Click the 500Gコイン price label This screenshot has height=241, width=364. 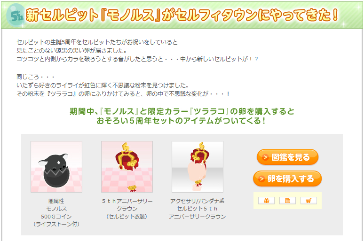tap(56, 217)
